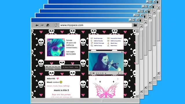The height and width of the screenshot is (104, 185).
Task: Open the Forward to Friend link
Action: coord(116,38)
